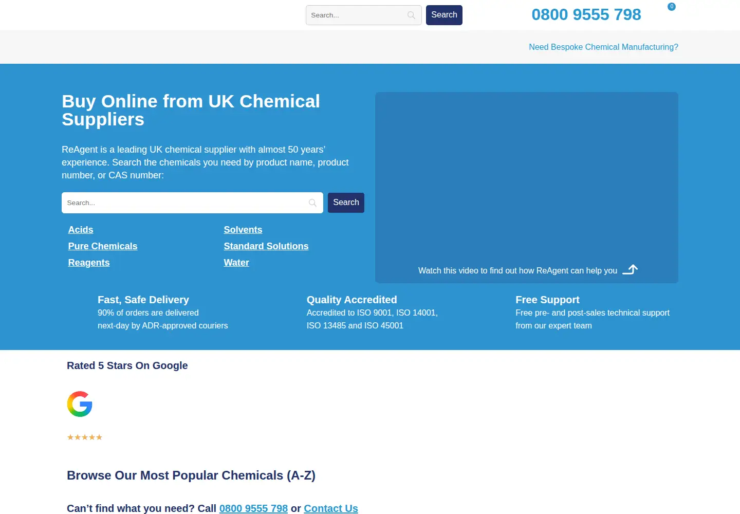Click the Fast, Safe Delivery heading
Image resolution: width=740 pixels, height=514 pixels.
pyautogui.click(x=143, y=300)
